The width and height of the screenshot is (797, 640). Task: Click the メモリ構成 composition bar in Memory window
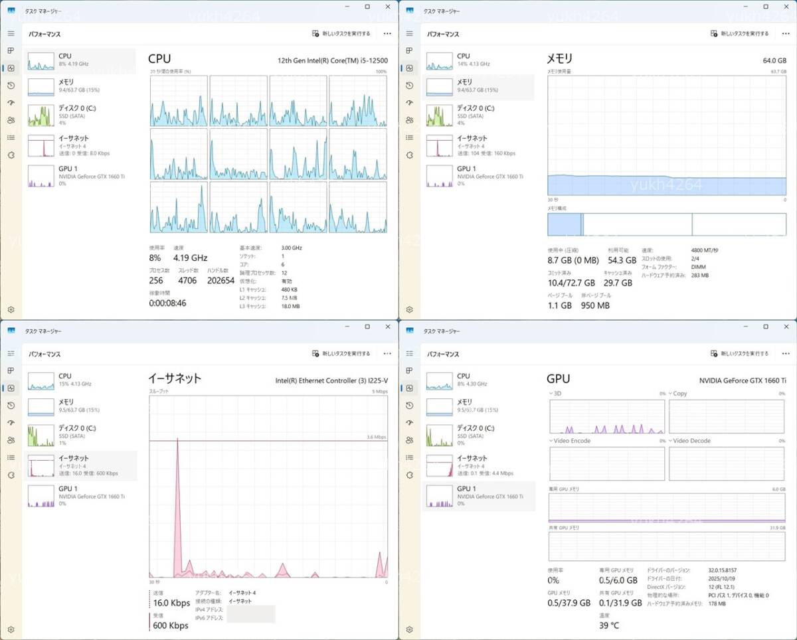tap(666, 224)
